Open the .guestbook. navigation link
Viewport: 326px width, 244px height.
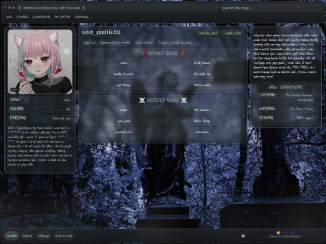(x=41, y=17)
